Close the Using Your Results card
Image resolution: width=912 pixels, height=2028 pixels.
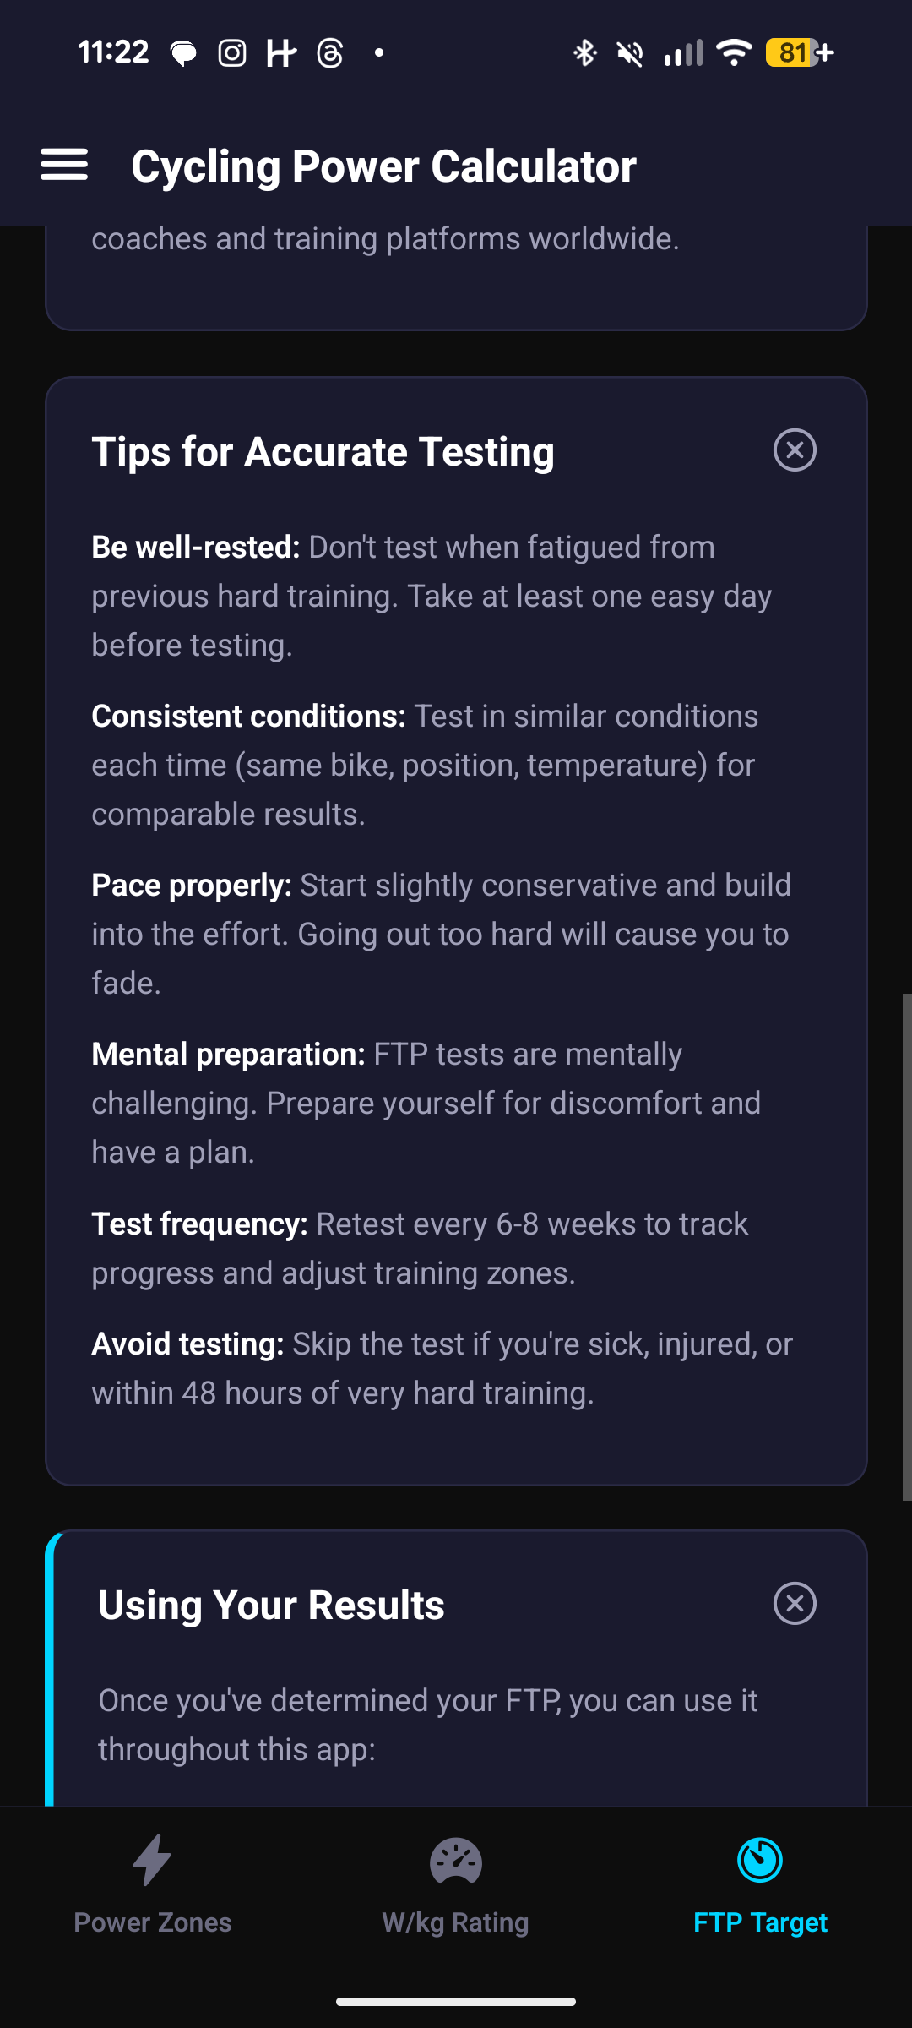(x=795, y=1603)
